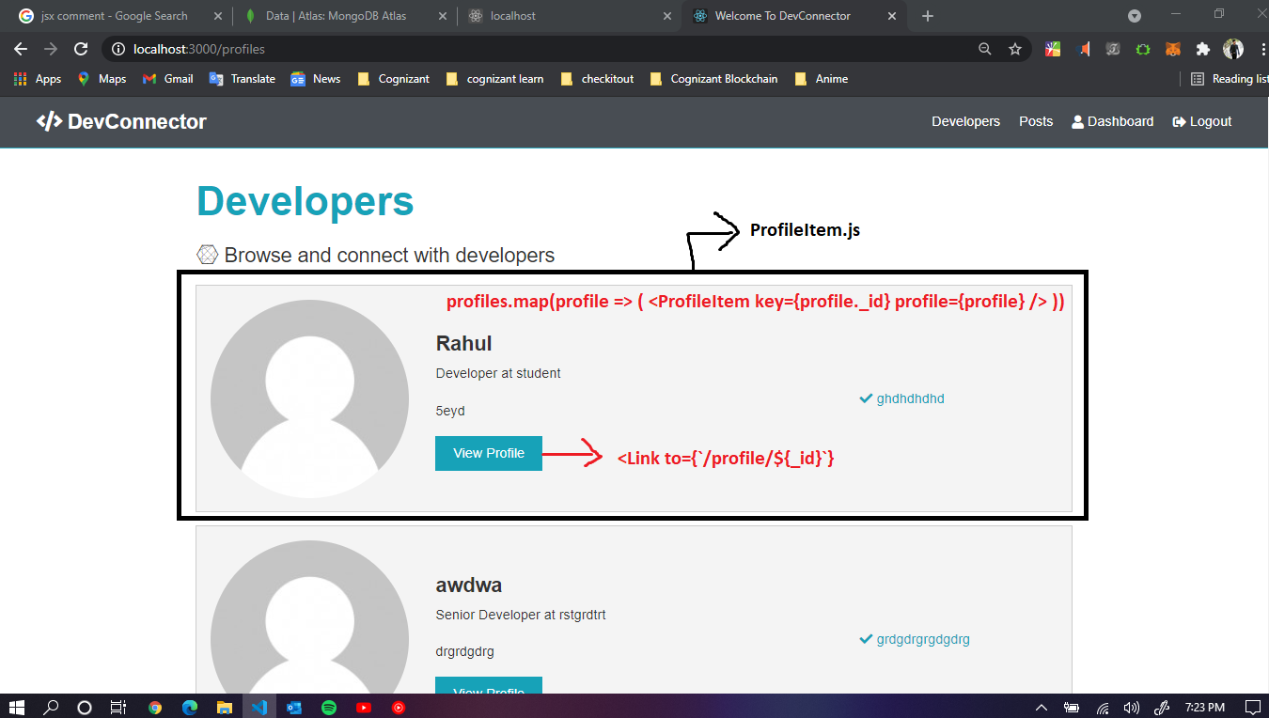
Task: Open the MetaMask extension
Action: 1172,49
